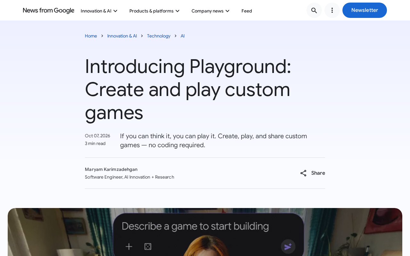Open the Feed menu item
Image resolution: width=410 pixels, height=256 pixels.
247,11
